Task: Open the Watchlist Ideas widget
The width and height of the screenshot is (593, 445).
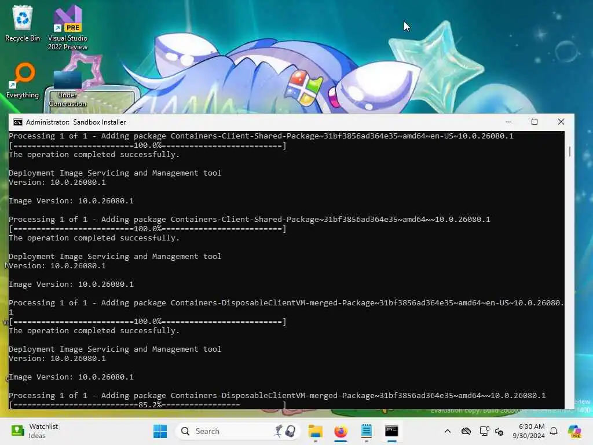Action: pyautogui.click(x=35, y=431)
